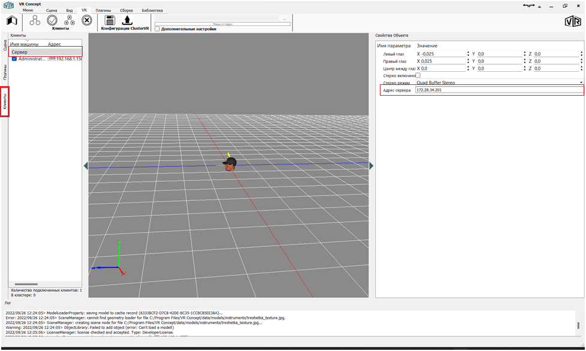Click the Меню отладки debug bar
The height and width of the screenshot is (351, 586).
coord(222,24)
